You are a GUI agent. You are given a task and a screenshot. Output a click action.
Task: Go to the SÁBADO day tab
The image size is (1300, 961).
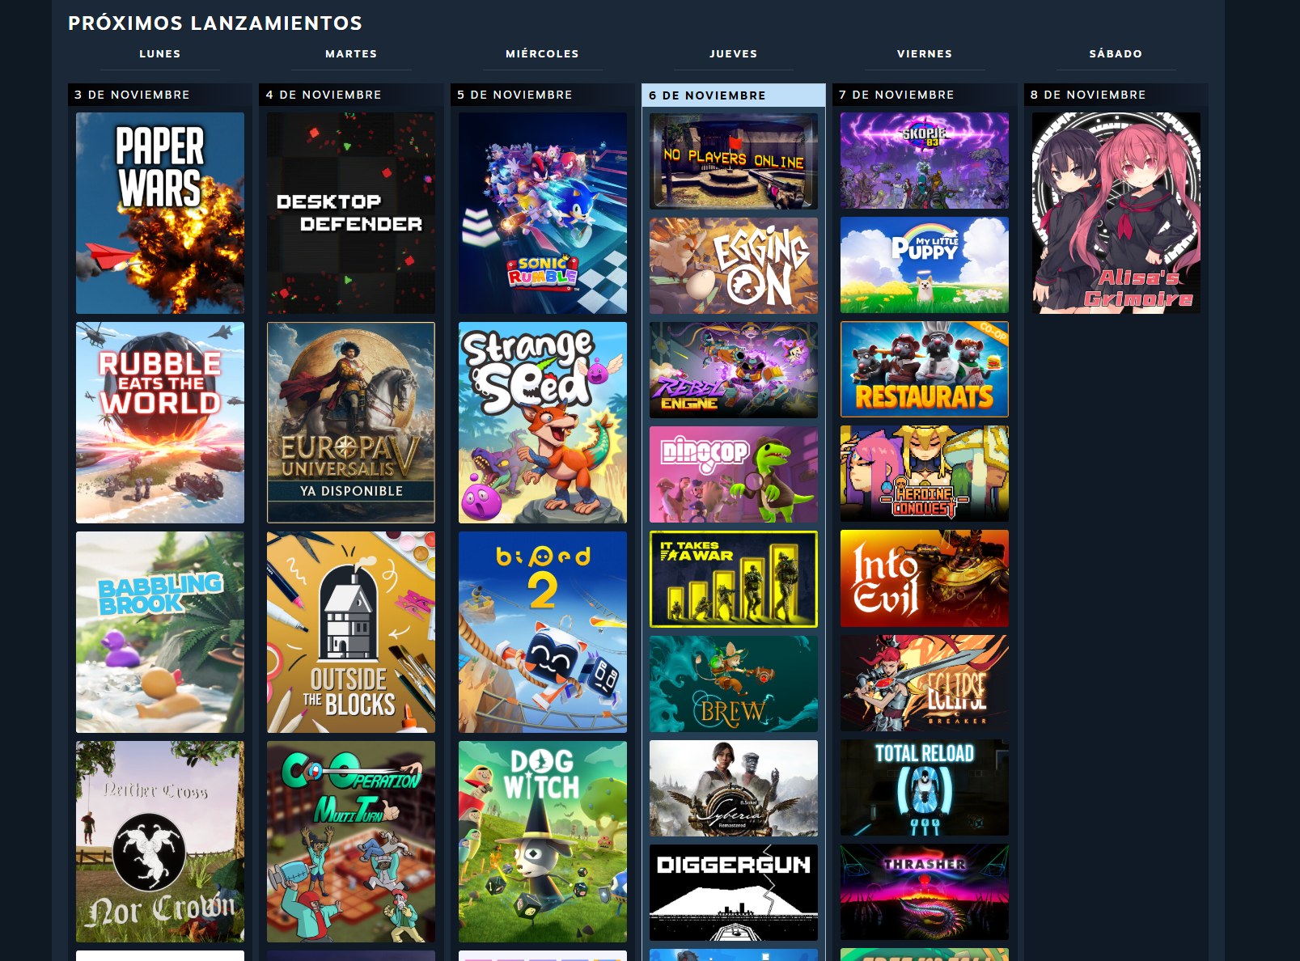click(x=1116, y=54)
